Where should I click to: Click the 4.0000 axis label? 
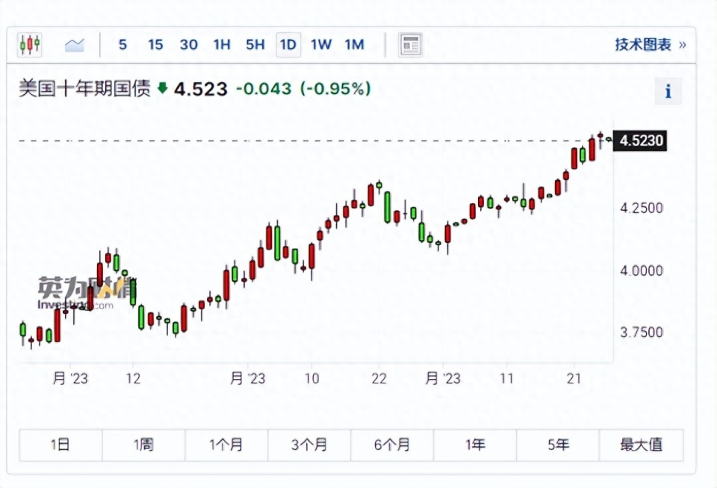click(x=641, y=271)
